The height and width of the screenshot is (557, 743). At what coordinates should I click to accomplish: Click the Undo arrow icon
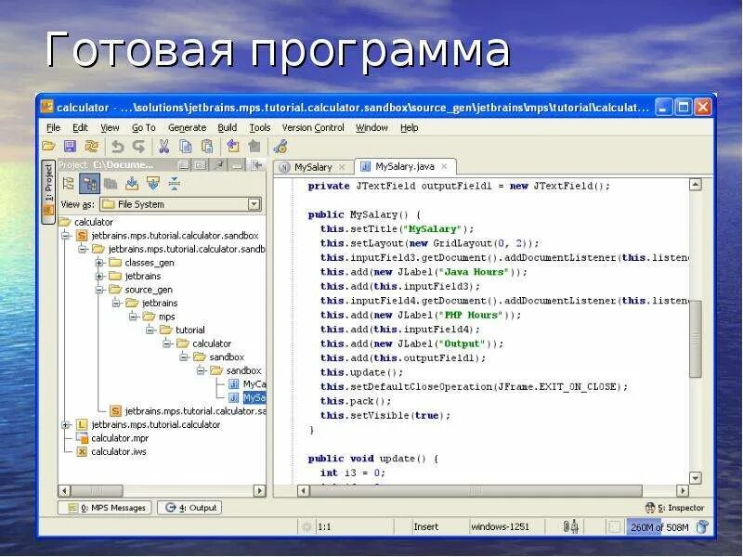coord(117,147)
